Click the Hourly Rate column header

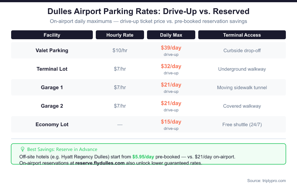(120, 35)
